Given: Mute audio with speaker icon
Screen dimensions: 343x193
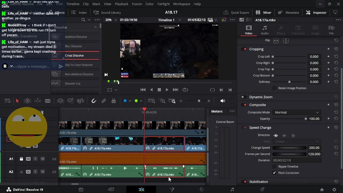Looking at the screenshot, I should coord(223,101).
